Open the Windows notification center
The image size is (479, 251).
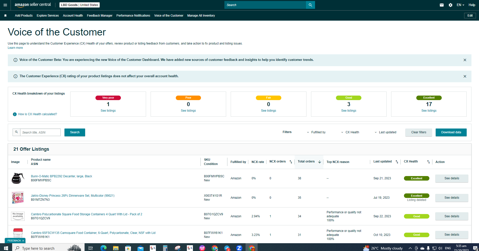point(475,248)
